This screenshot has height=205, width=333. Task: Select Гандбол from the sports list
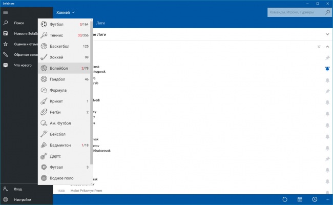pyautogui.click(x=65, y=79)
